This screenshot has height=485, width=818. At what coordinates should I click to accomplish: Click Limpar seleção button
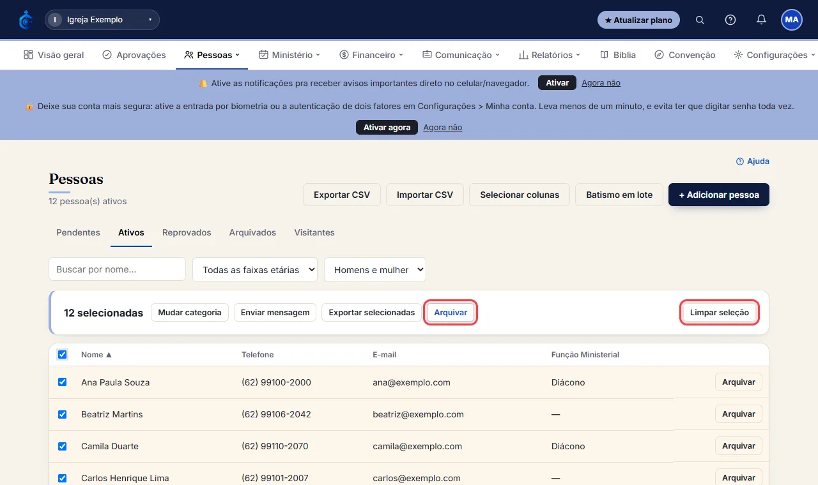[x=720, y=313]
